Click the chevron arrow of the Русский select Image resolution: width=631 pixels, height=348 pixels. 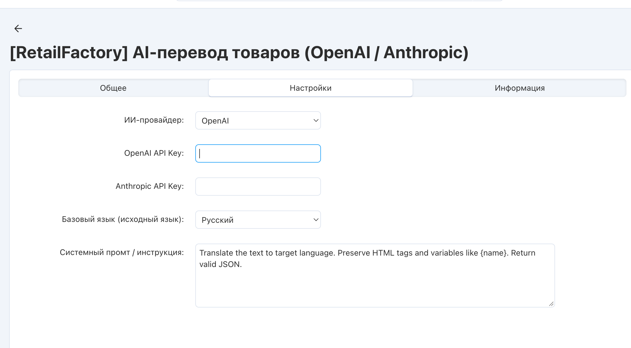tap(316, 220)
